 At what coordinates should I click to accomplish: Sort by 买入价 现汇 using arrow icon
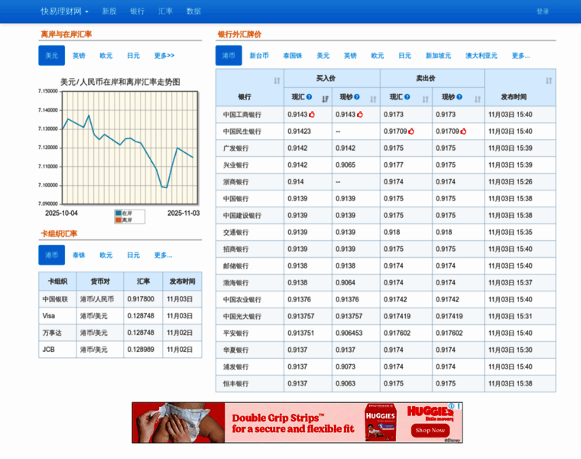(325, 98)
